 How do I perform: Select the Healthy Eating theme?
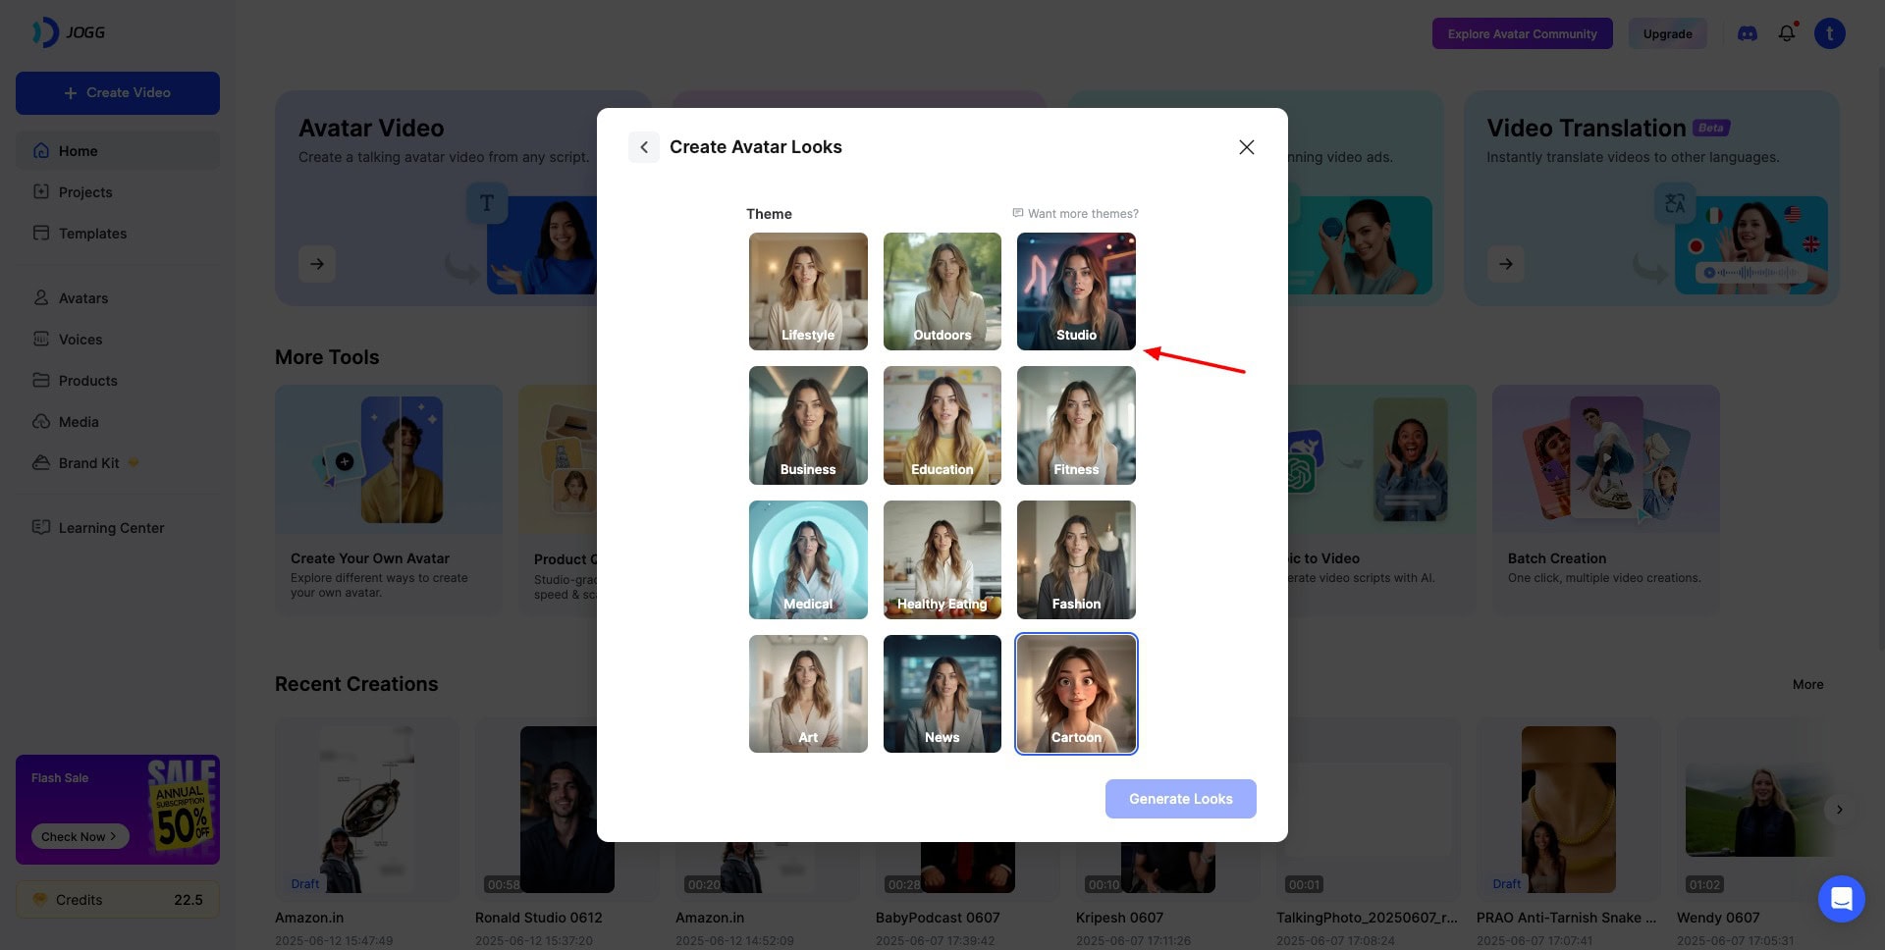pos(942,559)
